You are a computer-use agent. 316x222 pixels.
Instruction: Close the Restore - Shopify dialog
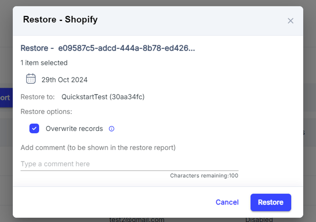coord(290,21)
